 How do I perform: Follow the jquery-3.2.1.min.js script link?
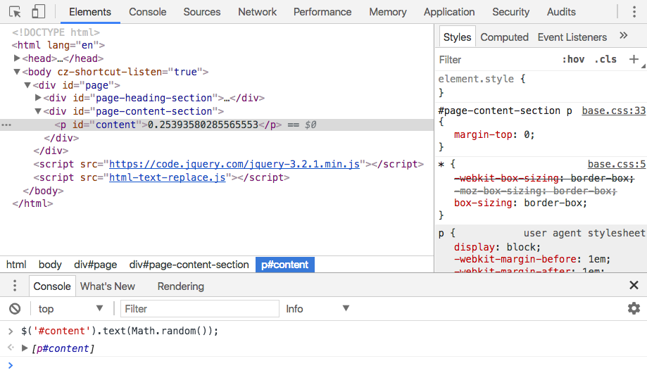point(234,164)
